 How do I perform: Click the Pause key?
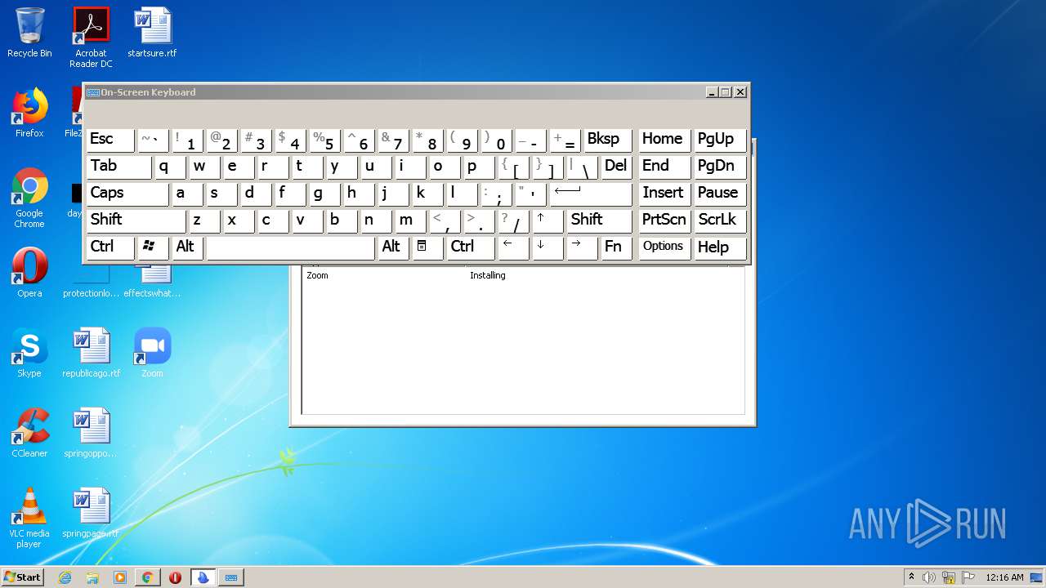[720, 193]
